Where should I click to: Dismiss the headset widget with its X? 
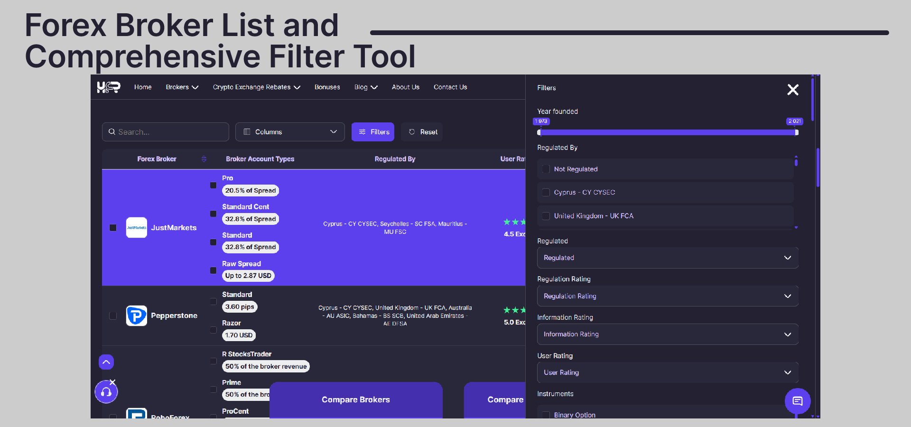click(x=112, y=382)
